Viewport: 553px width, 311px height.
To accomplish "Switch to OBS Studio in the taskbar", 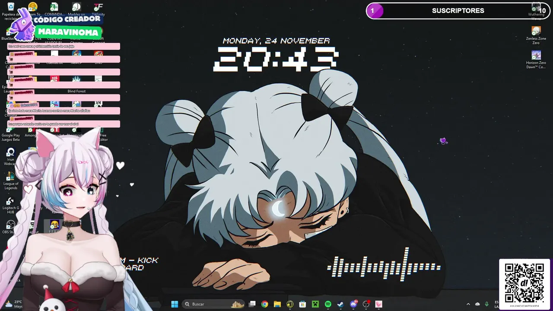I will click(366, 304).
